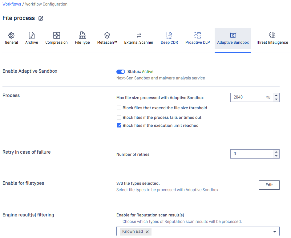The image size is (291, 238).
Task: Open the Proactive DLP icon
Action: click(x=197, y=35)
